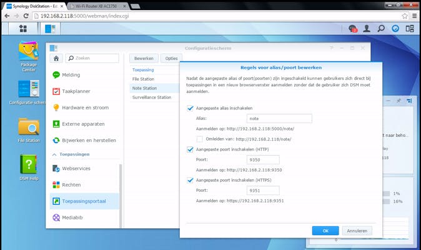Confirm the dialog with OK
Viewport: 421px width, 250px height.
[x=325, y=231]
